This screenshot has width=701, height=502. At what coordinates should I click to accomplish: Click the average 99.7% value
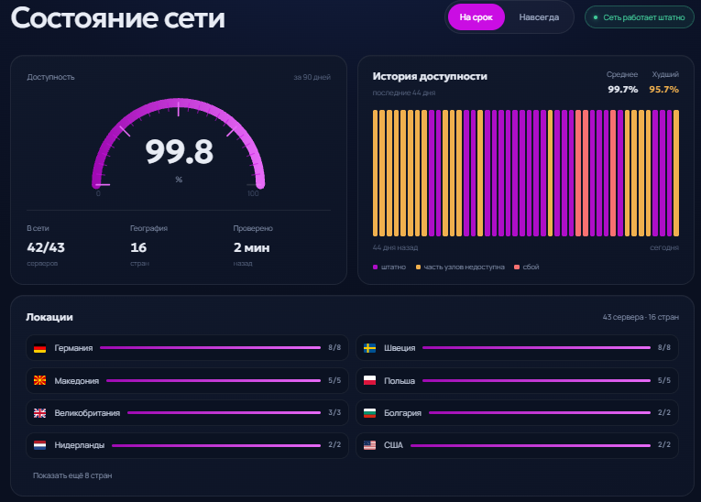coord(622,90)
